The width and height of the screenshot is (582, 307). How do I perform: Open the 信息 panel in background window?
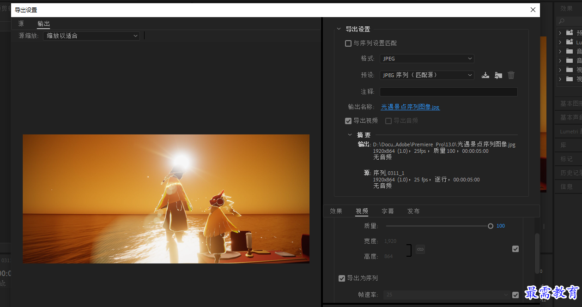566,186
